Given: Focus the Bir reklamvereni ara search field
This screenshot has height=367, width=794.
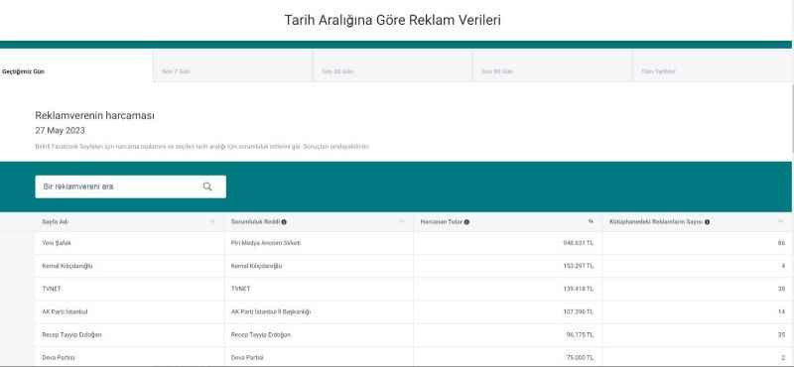Looking at the screenshot, I should click(131, 186).
